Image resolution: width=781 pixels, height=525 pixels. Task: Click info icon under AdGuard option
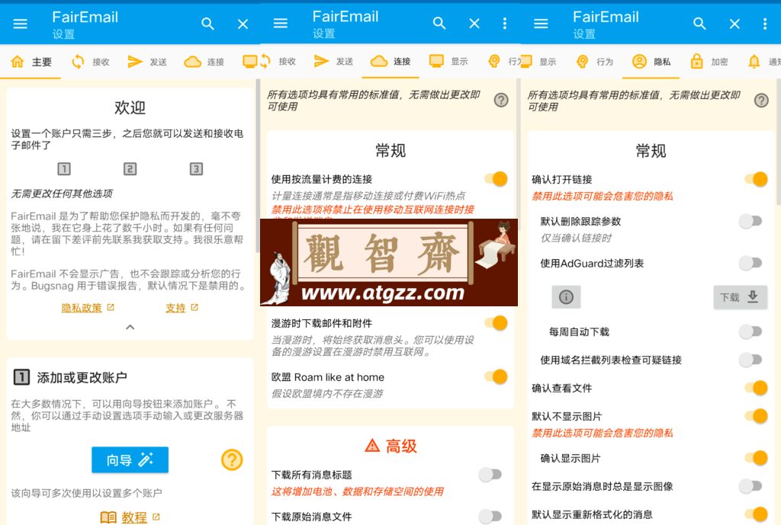(566, 297)
